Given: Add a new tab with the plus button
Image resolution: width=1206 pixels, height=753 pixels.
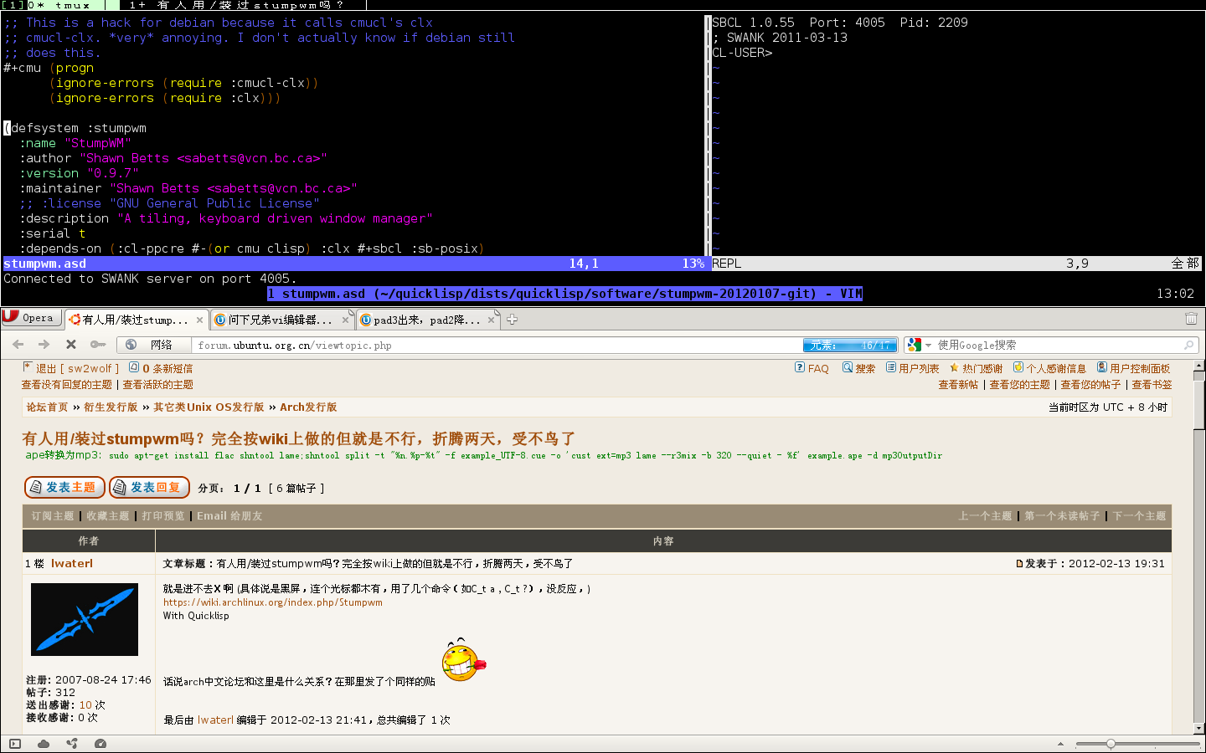Looking at the screenshot, I should point(513,319).
